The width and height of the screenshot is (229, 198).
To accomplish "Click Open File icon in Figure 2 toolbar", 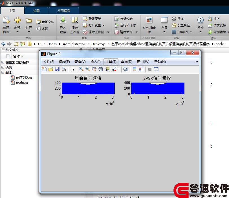I will (x=51, y=69).
